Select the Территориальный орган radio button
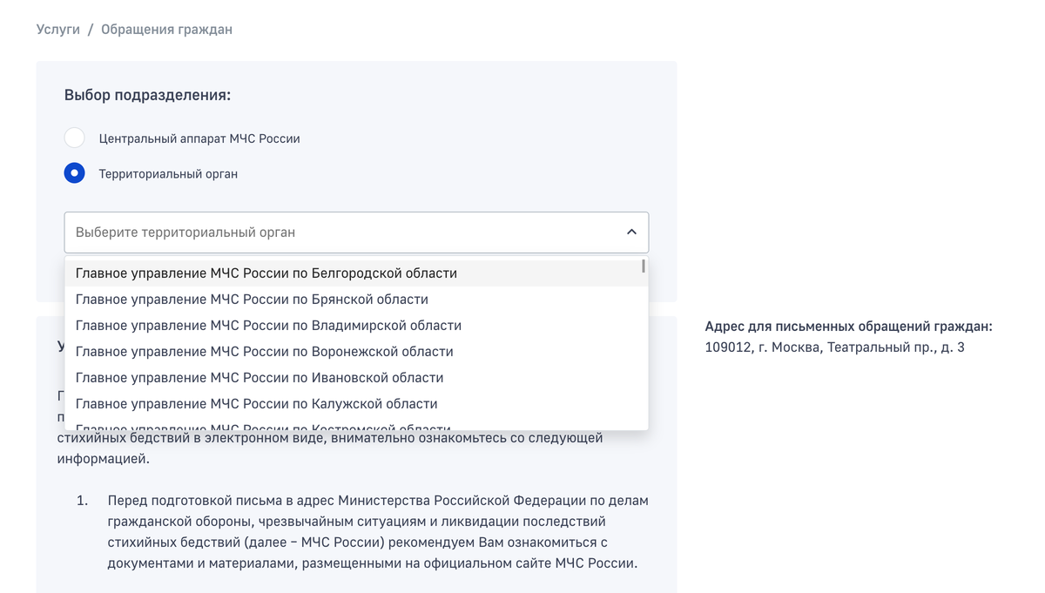 [x=75, y=173]
